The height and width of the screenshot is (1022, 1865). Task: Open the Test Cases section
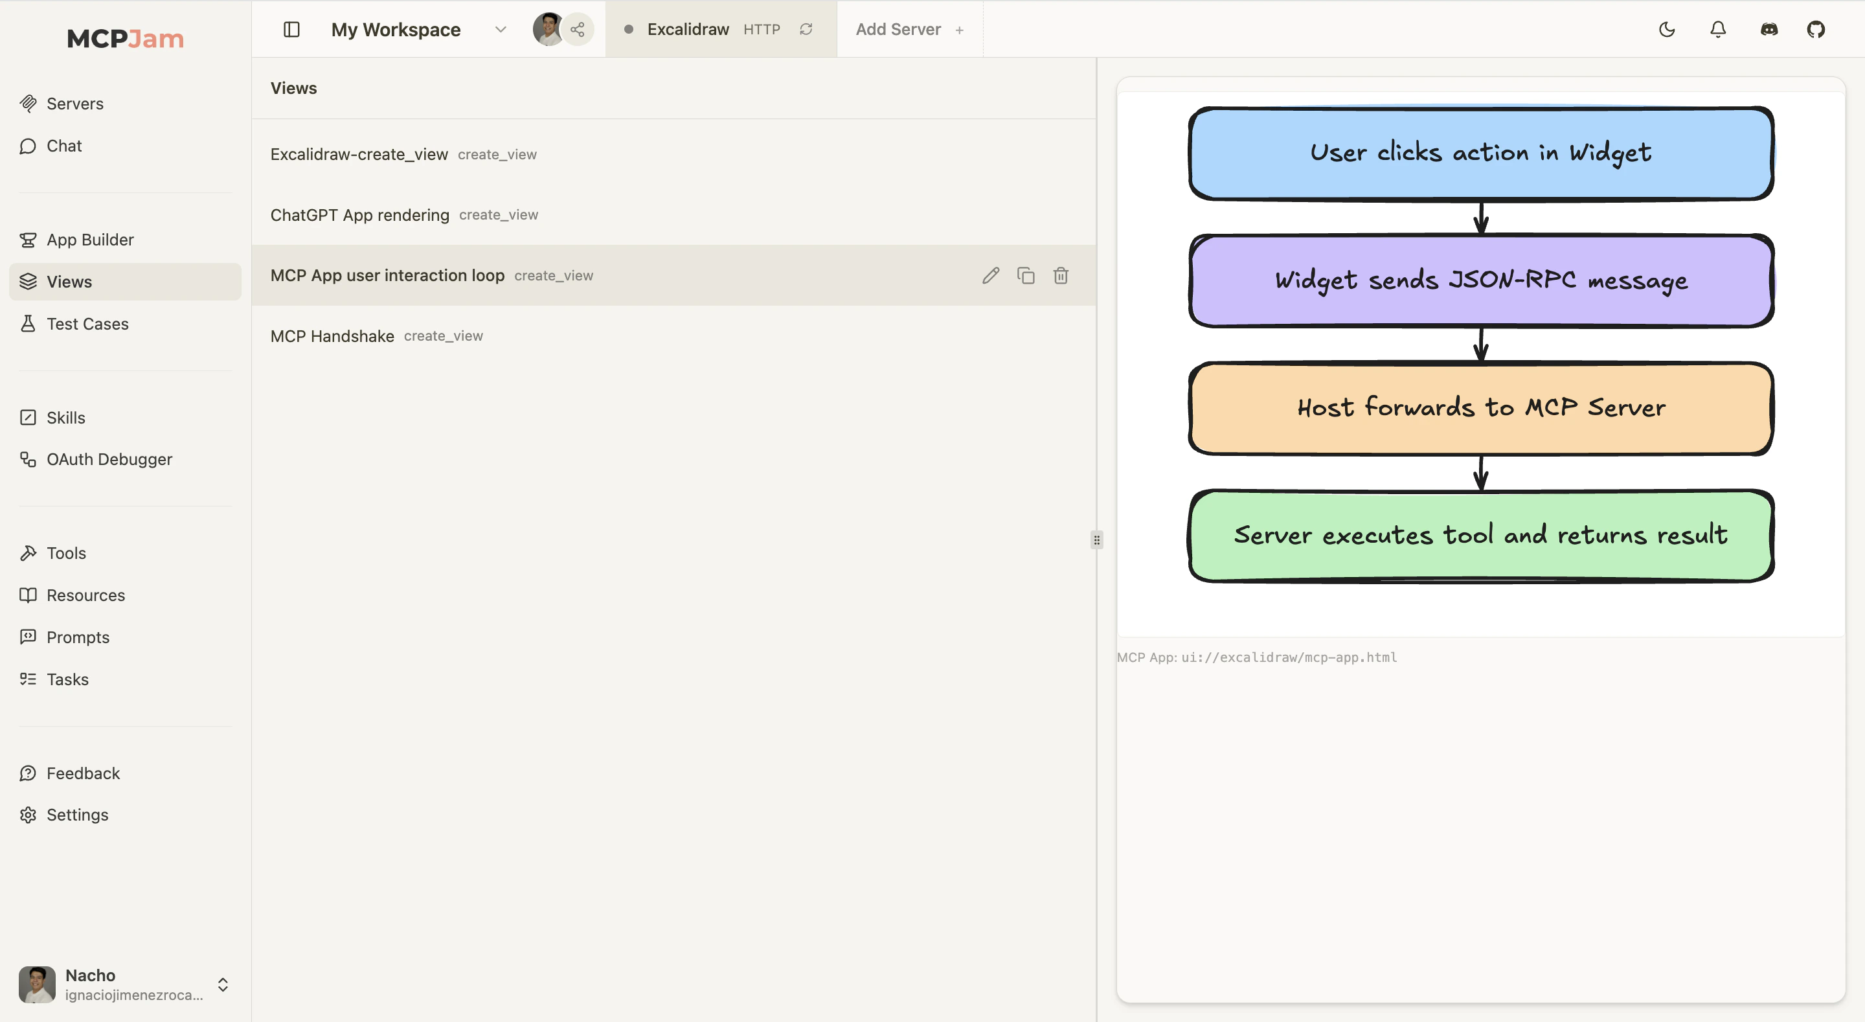coord(87,324)
